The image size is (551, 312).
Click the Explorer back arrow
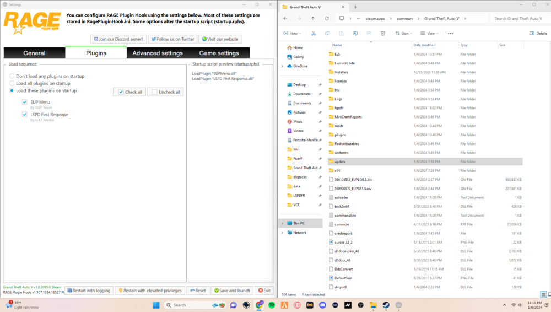pyautogui.click(x=285, y=18)
